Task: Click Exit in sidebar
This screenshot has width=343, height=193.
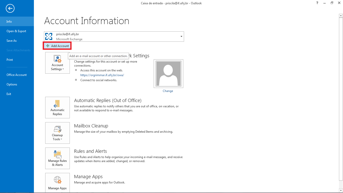Action: pos(17,94)
